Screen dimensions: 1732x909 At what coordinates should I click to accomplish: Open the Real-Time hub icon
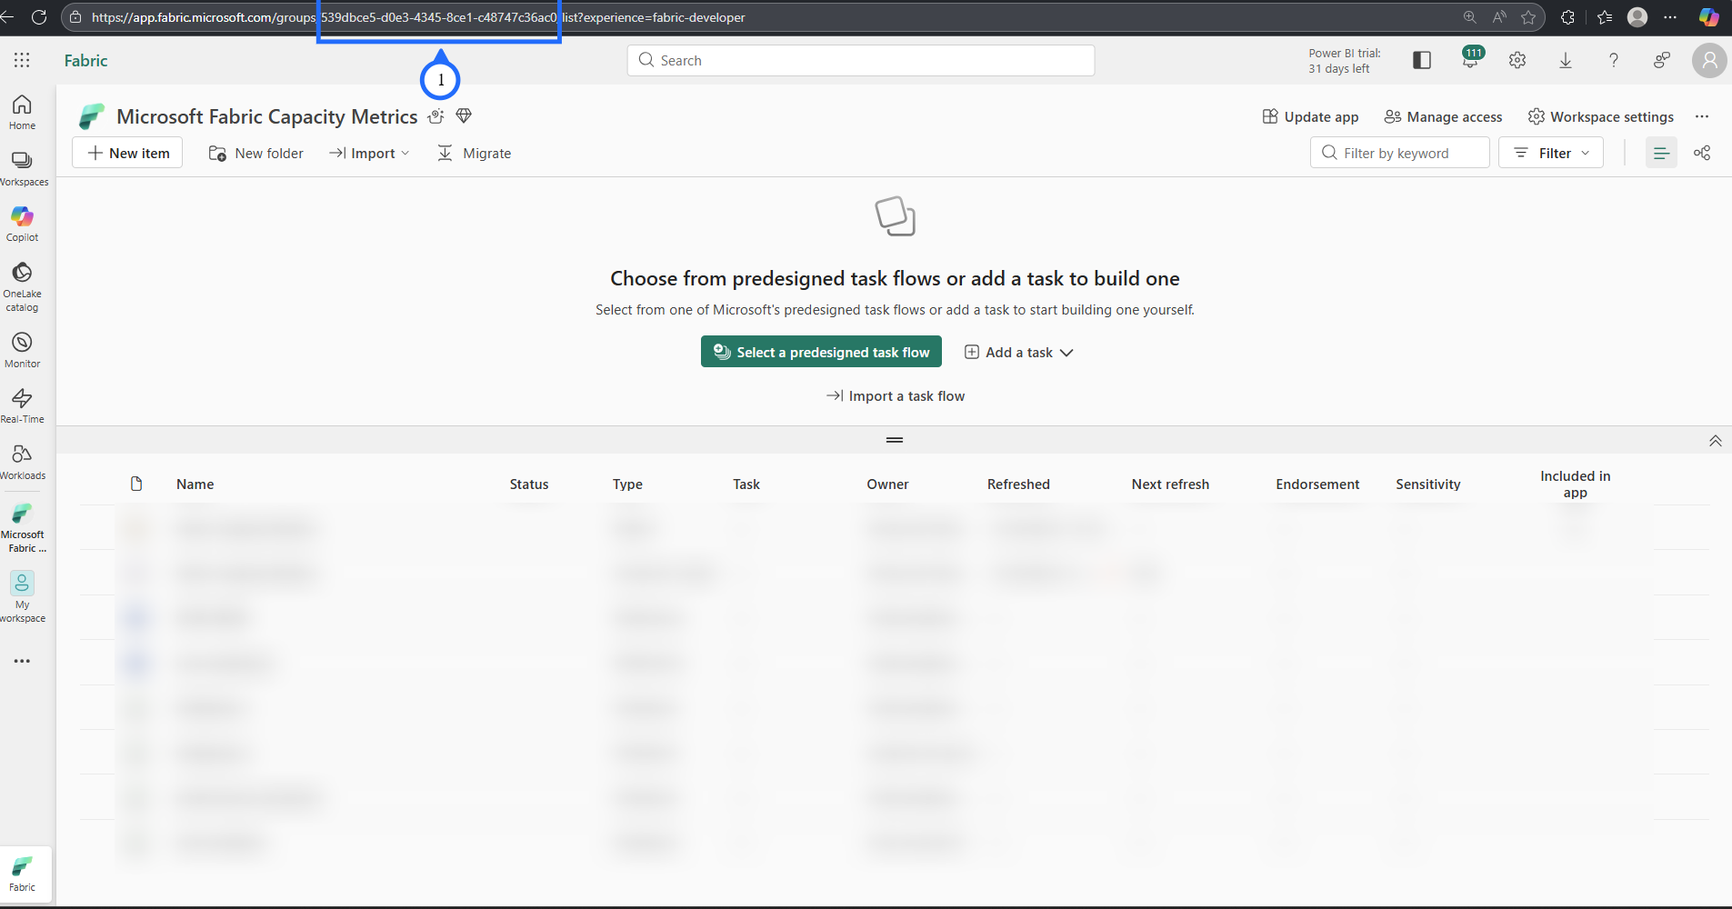22,405
